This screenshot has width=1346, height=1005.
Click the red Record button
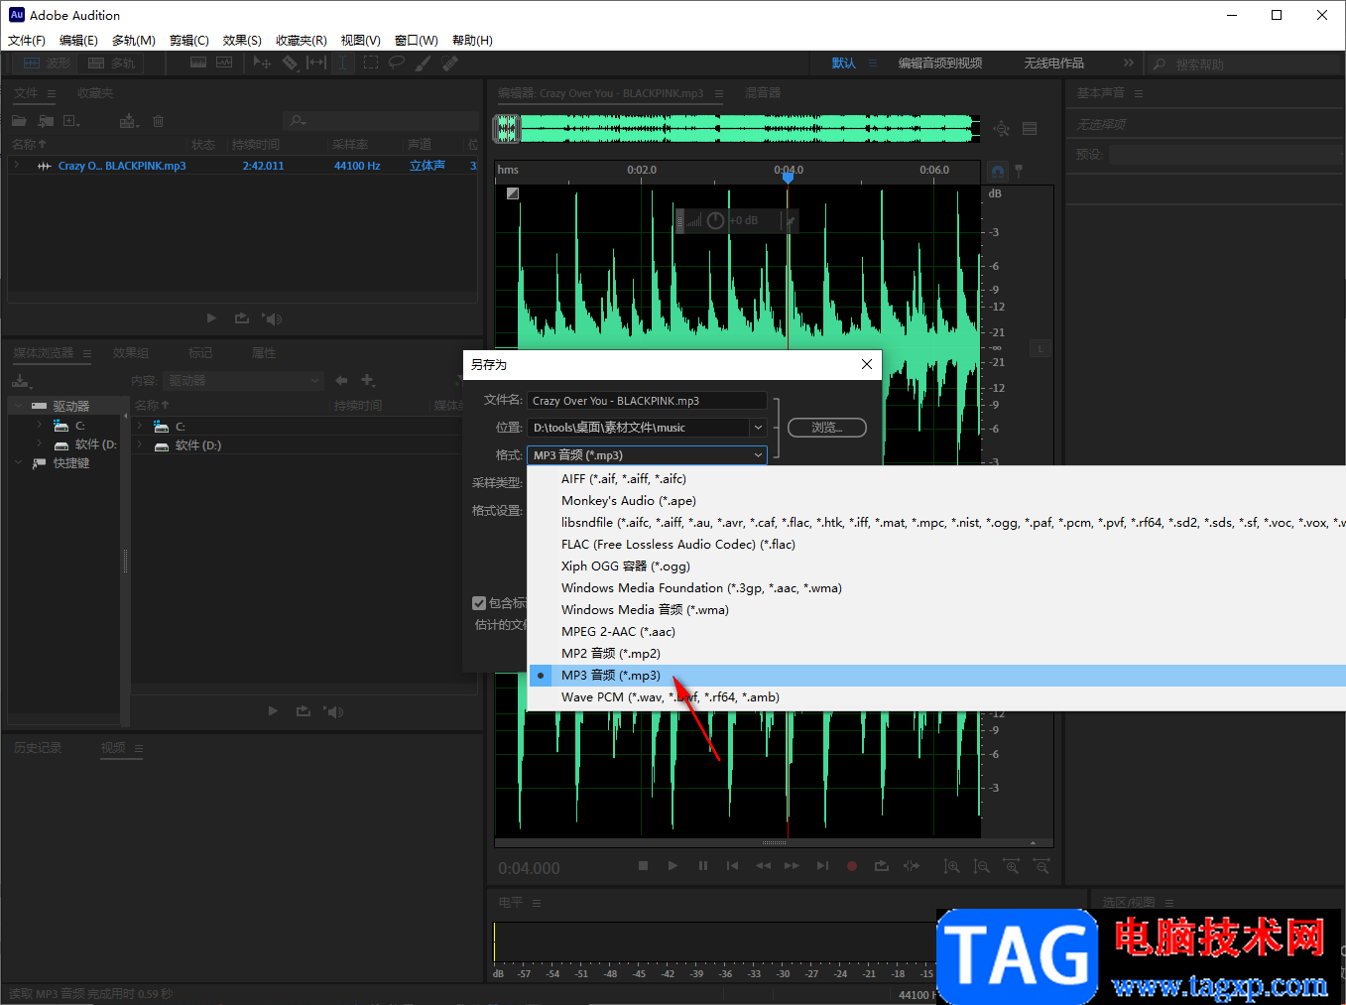(x=851, y=866)
